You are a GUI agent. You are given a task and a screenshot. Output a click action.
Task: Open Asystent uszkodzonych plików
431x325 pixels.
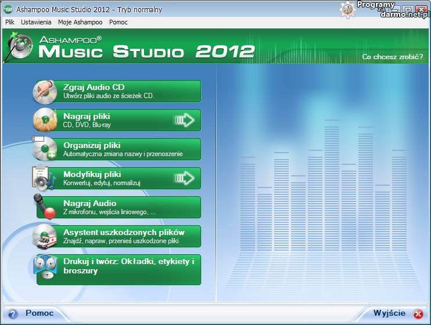coord(118,236)
